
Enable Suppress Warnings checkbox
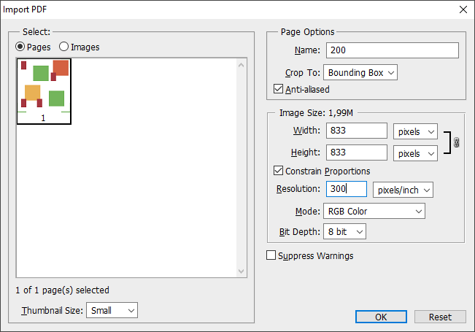coord(271,255)
